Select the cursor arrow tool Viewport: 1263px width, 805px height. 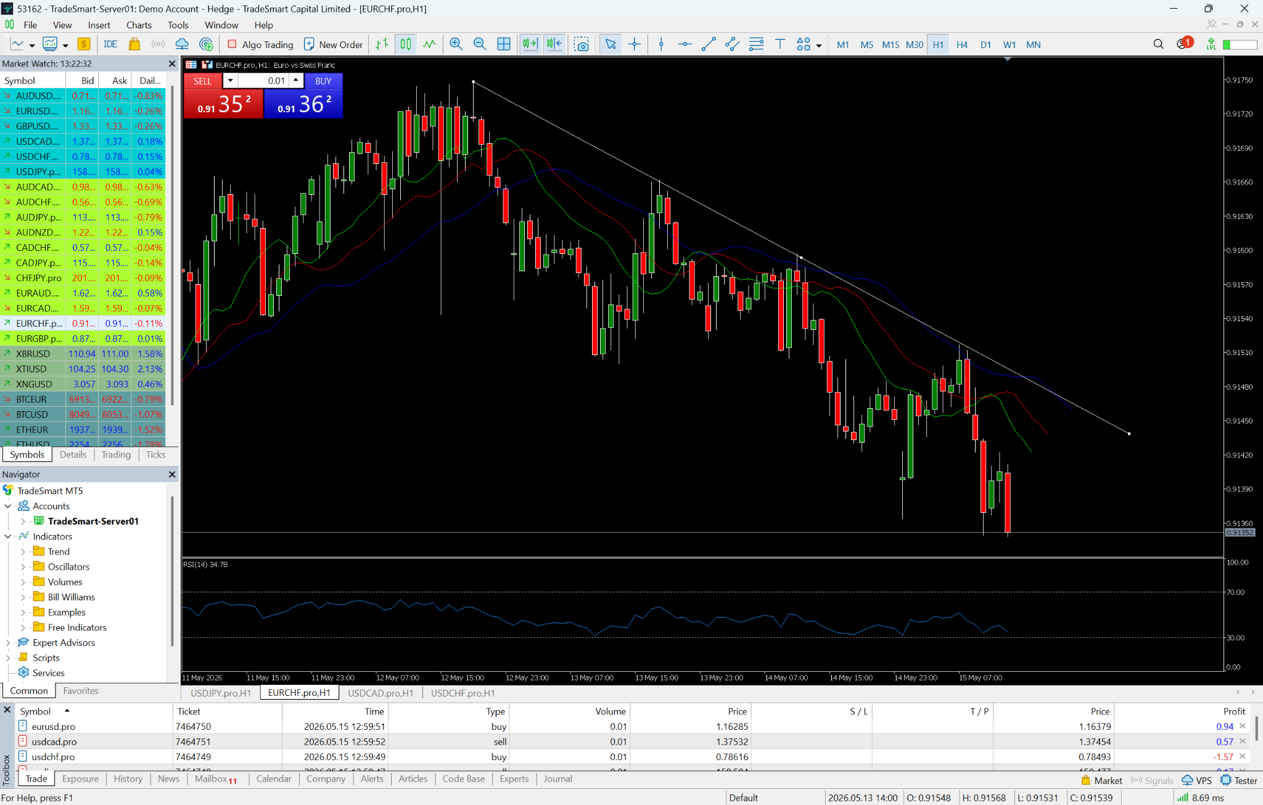pos(611,44)
